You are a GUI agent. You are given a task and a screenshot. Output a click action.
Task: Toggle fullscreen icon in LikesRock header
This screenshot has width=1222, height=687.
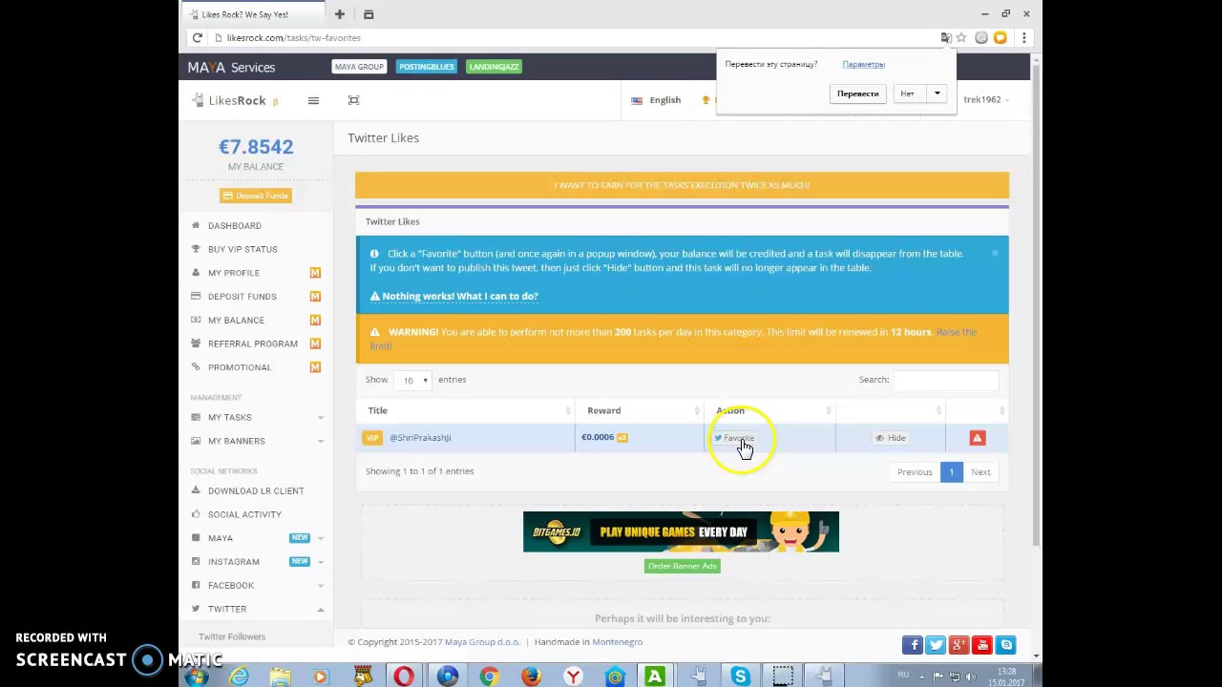[x=353, y=100]
